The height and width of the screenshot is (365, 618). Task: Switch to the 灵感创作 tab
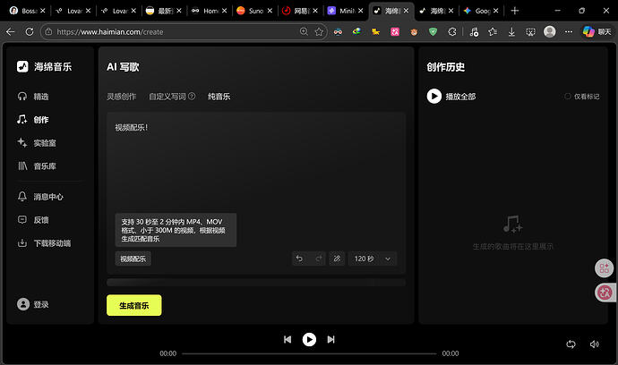click(x=122, y=97)
